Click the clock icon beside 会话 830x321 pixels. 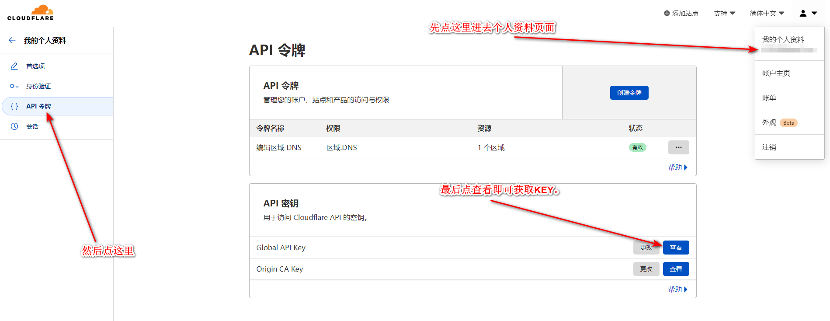[x=14, y=126]
